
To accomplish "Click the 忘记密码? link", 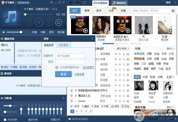I will click(x=88, y=67).
